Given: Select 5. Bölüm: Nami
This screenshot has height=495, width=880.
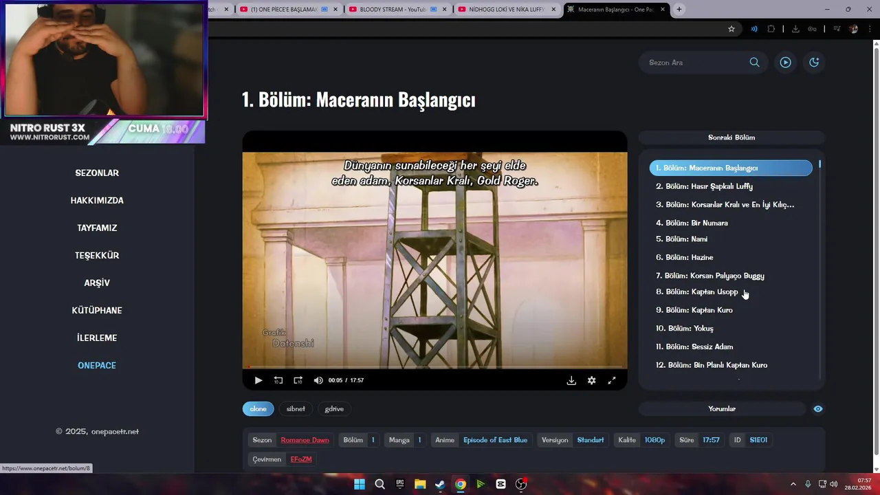Looking at the screenshot, I should pos(731,239).
